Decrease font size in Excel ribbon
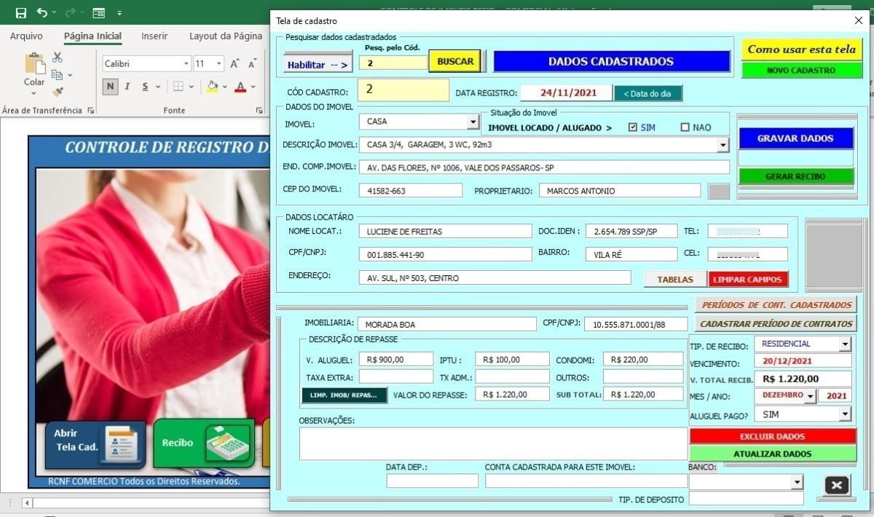Screen dimensions: 874x517 pyautogui.click(x=252, y=64)
